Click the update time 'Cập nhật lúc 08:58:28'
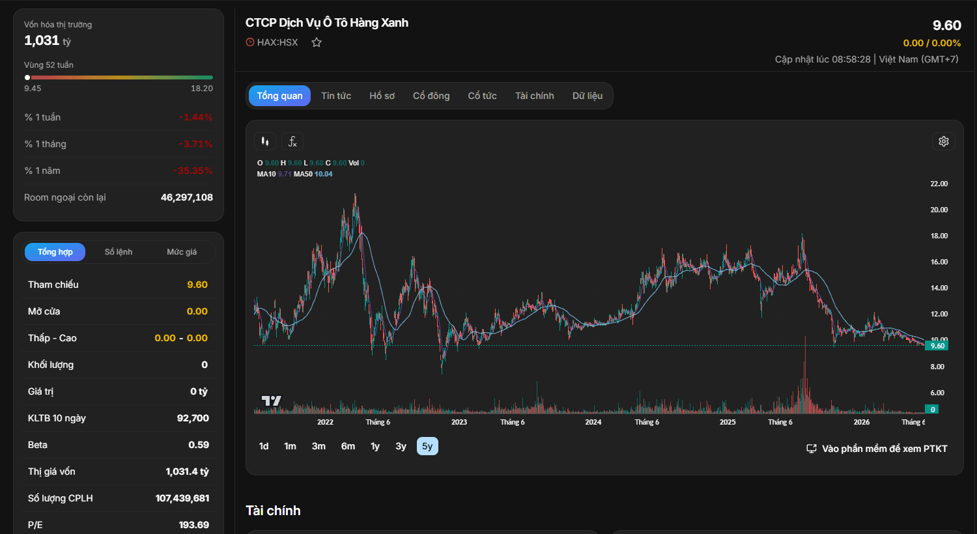Screen dimensions: 977x534 tap(823, 59)
